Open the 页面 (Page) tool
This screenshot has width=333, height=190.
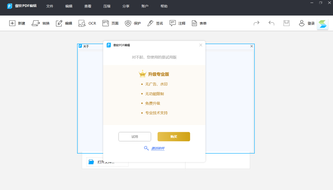pos(110,23)
